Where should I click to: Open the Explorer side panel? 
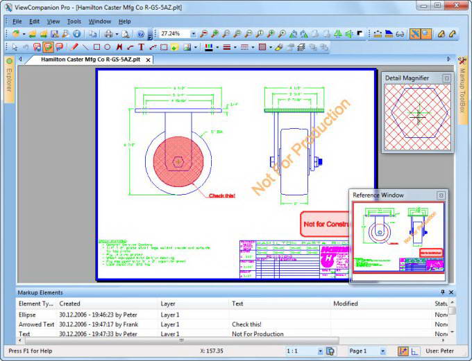[x=9, y=80]
